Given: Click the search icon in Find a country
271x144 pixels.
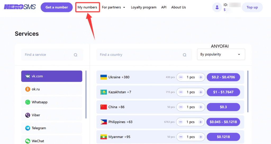Looking at the screenshot, I should 184,55.
